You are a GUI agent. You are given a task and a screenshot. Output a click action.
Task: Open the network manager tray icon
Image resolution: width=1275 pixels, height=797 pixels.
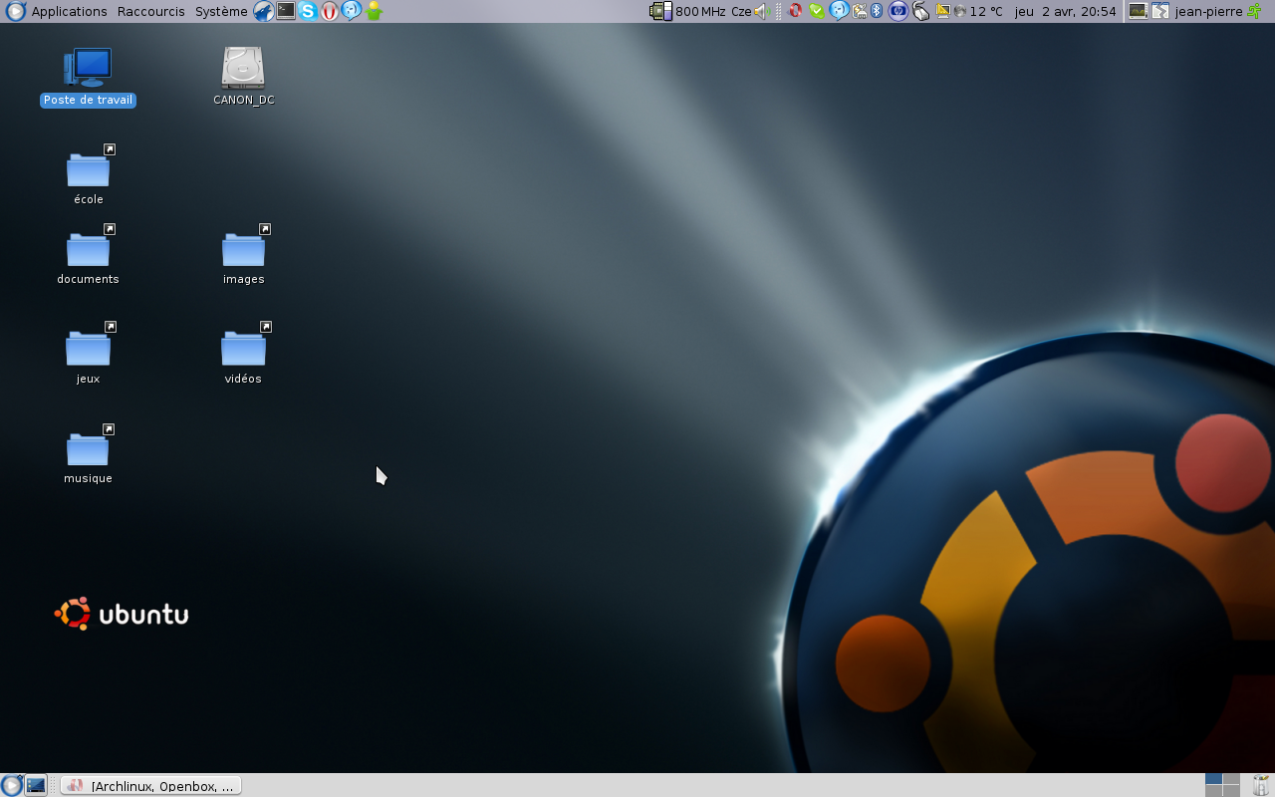(x=860, y=11)
